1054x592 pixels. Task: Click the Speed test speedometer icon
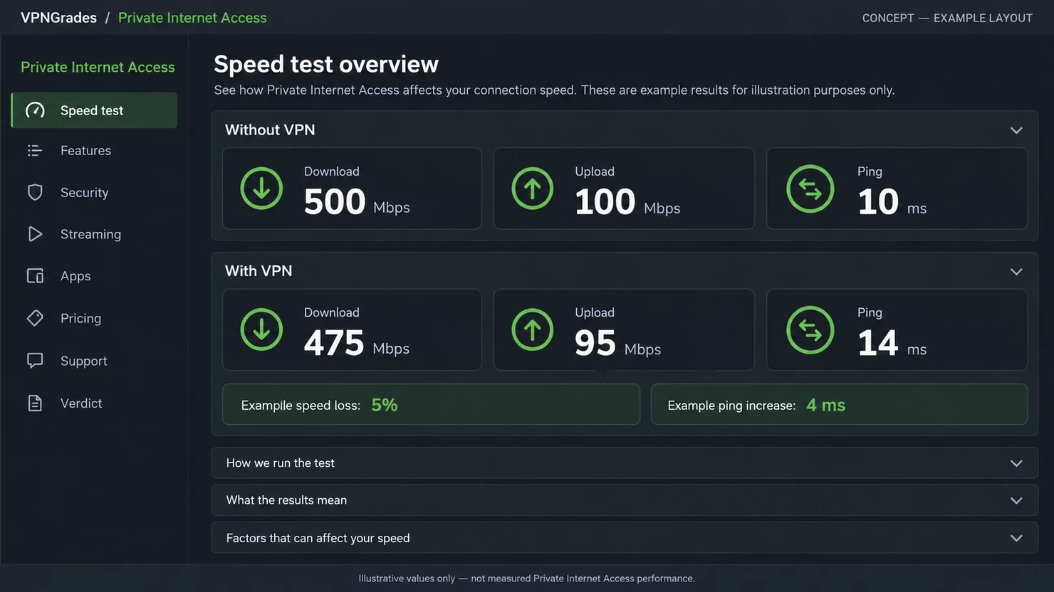tap(35, 110)
